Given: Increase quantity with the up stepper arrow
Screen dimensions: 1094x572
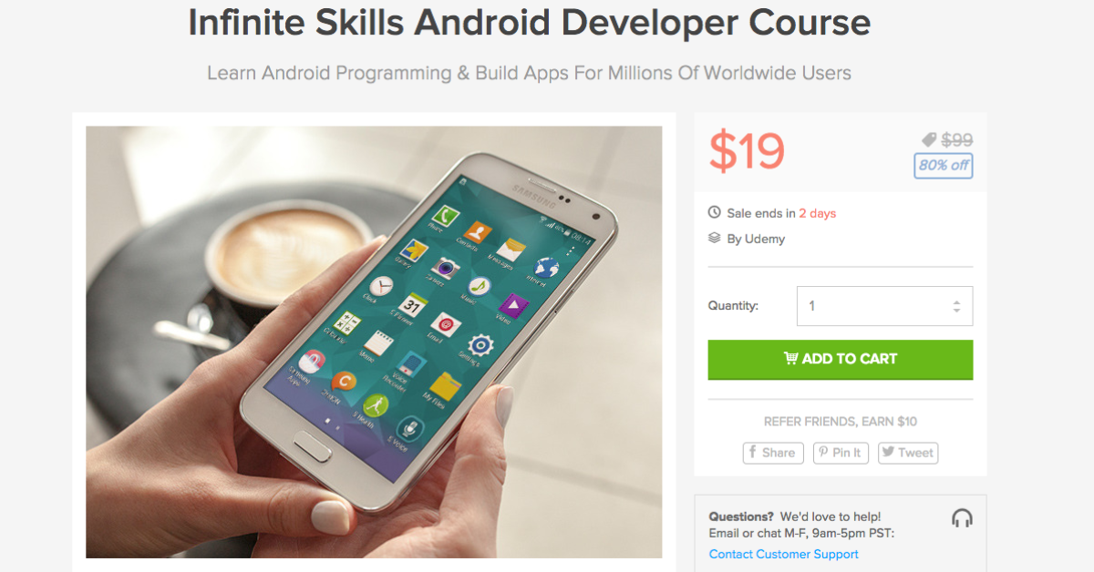Looking at the screenshot, I should tap(956, 301).
